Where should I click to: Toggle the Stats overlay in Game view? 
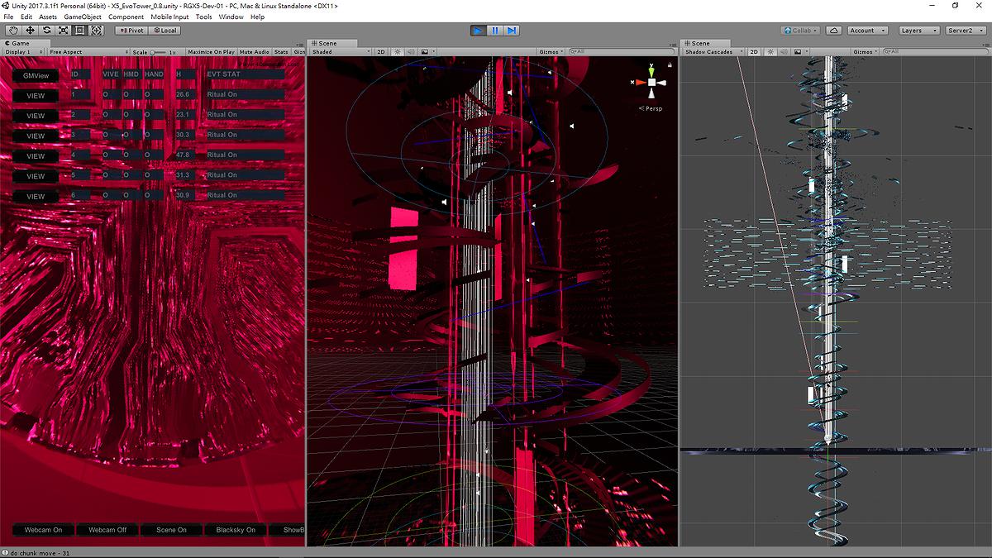281,52
